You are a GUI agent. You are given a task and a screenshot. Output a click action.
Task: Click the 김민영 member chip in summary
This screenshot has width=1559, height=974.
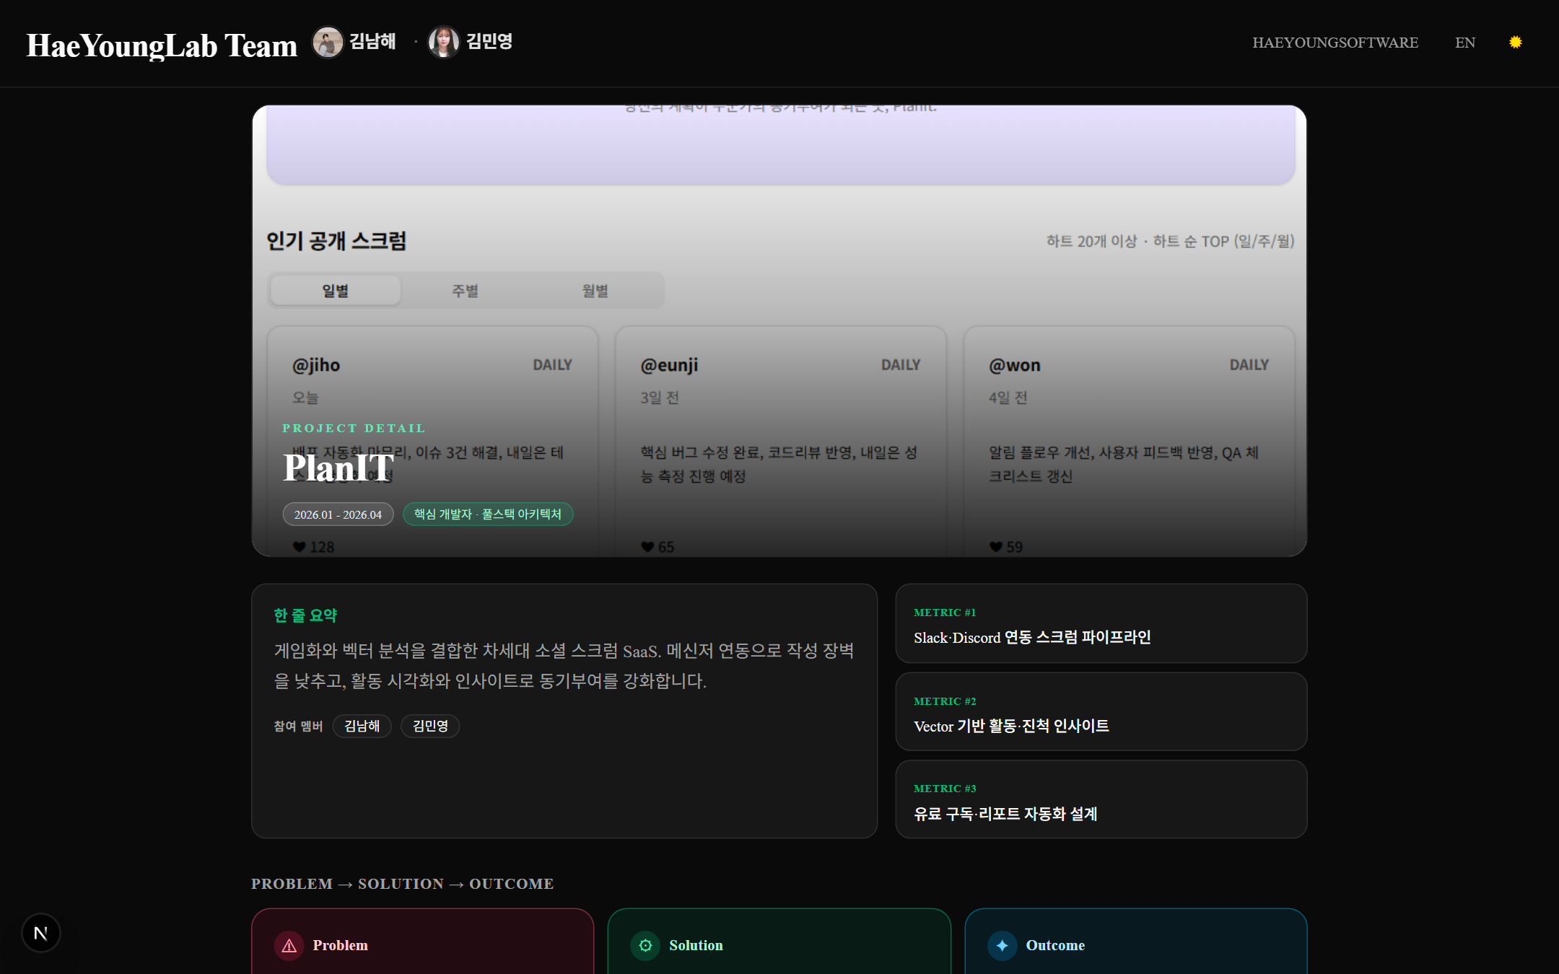tap(430, 726)
